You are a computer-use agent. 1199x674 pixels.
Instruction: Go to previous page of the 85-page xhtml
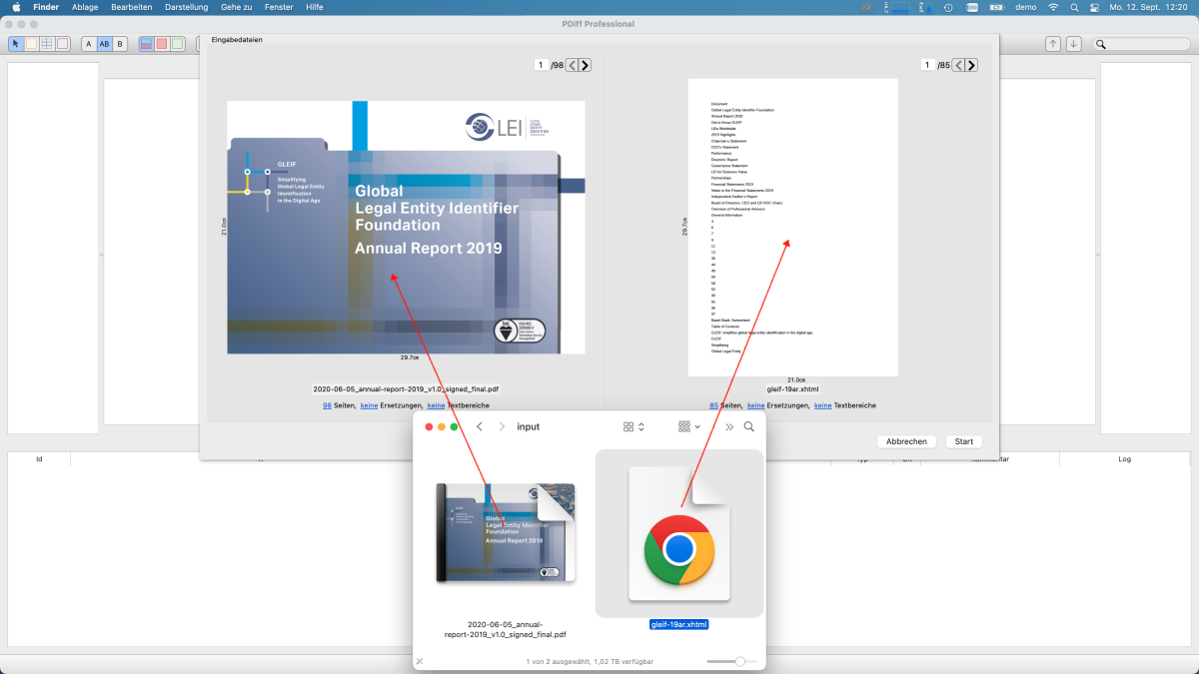pyautogui.click(x=958, y=65)
